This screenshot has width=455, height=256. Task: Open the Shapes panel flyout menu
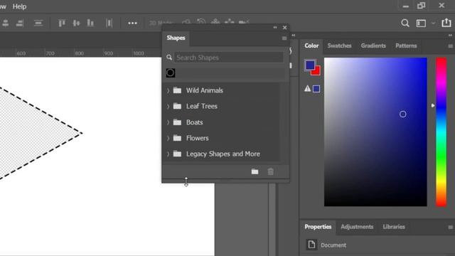(x=284, y=38)
